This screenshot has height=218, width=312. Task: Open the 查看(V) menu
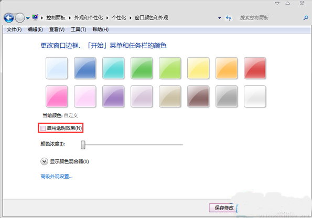tap(57, 30)
